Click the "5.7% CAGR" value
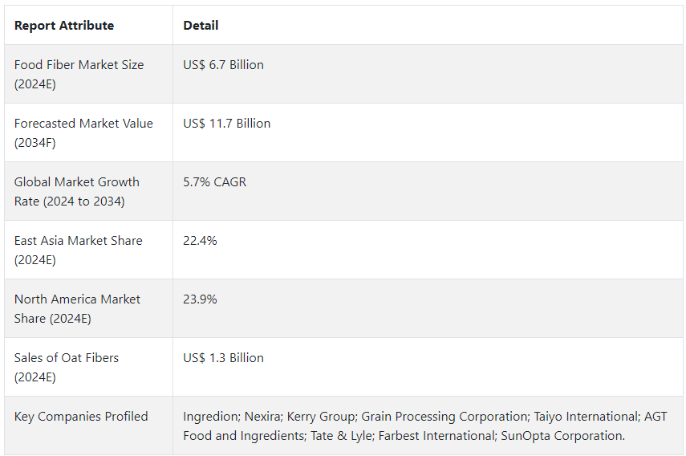The height and width of the screenshot is (456, 686). (215, 182)
